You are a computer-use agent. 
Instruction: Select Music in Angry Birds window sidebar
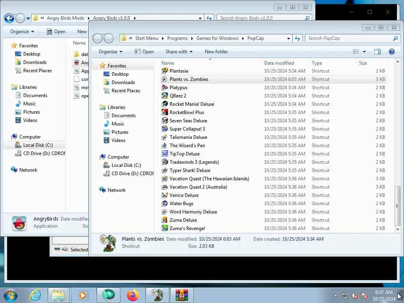(x=29, y=104)
